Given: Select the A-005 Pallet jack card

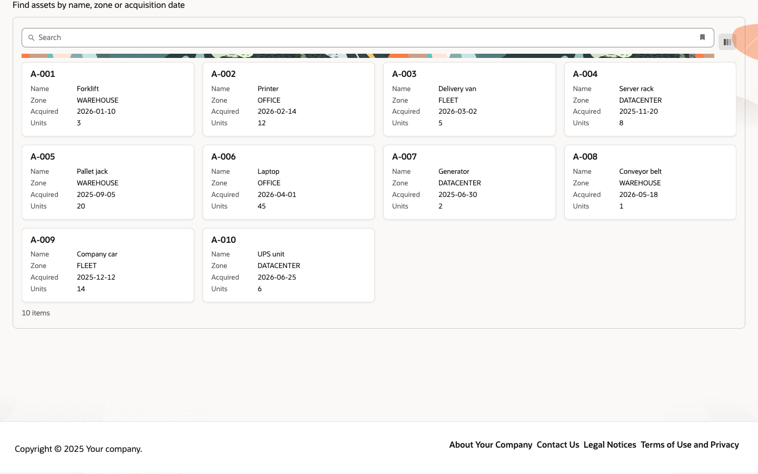Looking at the screenshot, I should click(108, 182).
